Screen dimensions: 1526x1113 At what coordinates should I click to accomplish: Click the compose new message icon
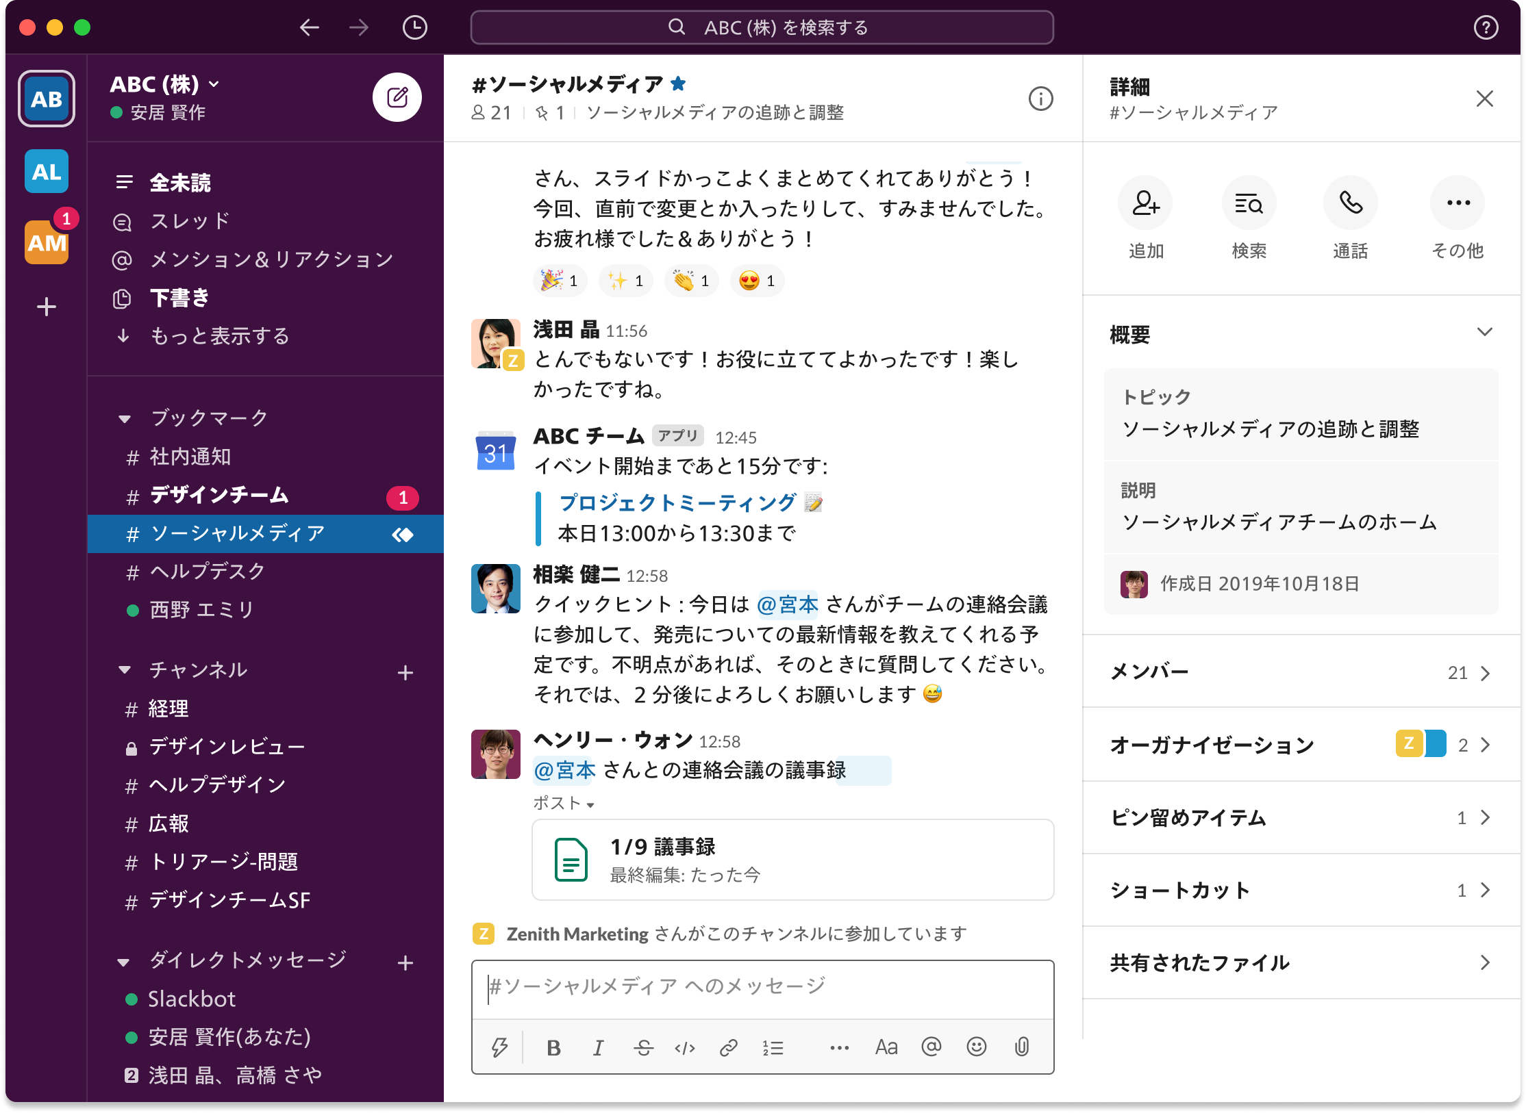[x=397, y=97]
